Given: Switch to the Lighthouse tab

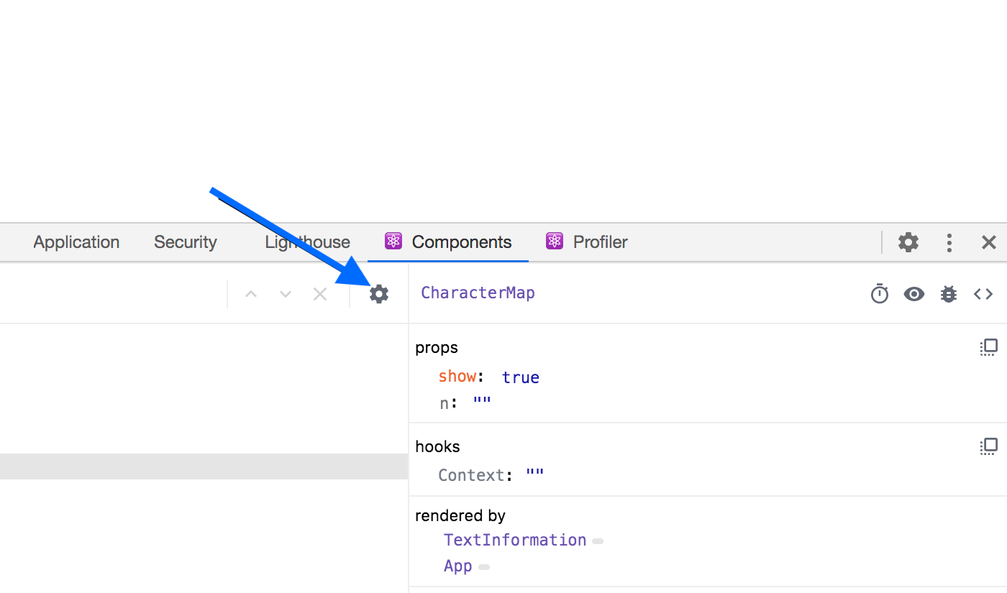Looking at the screenshot, I should (307, 242).
